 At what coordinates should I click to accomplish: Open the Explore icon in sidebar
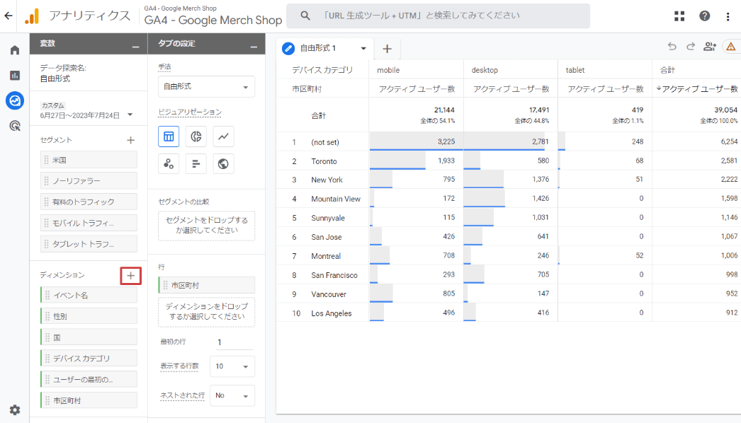click(x=15, y=100)
